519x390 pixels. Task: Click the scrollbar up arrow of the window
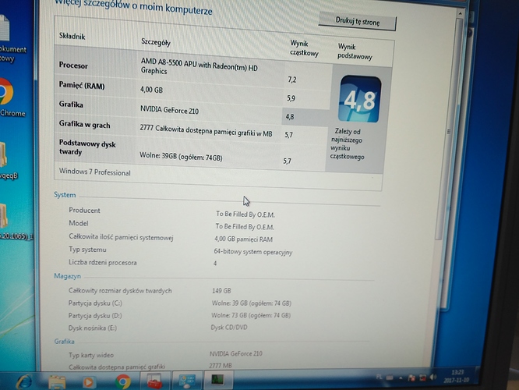click(x=460, y=13)
